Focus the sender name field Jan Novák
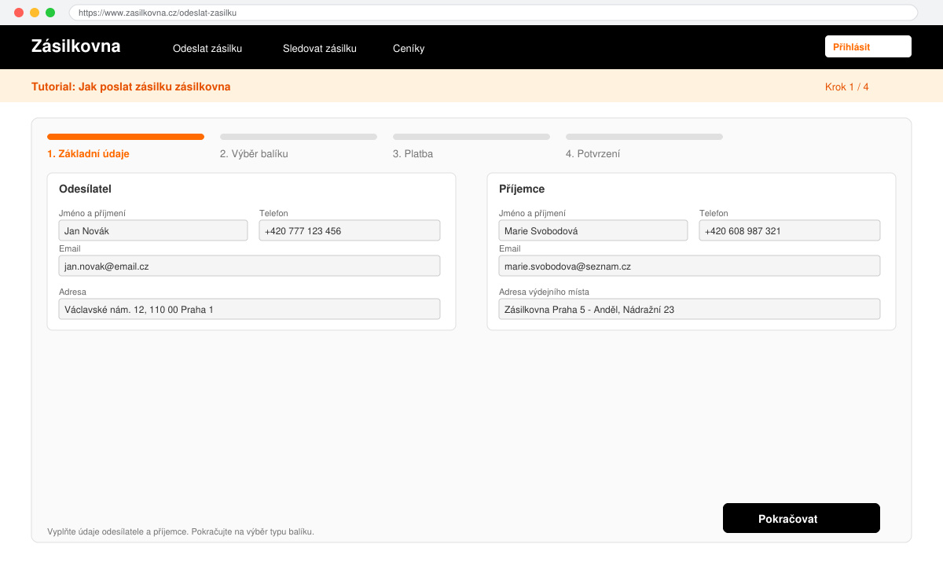 pyautogui.click(x=153, y=230)
